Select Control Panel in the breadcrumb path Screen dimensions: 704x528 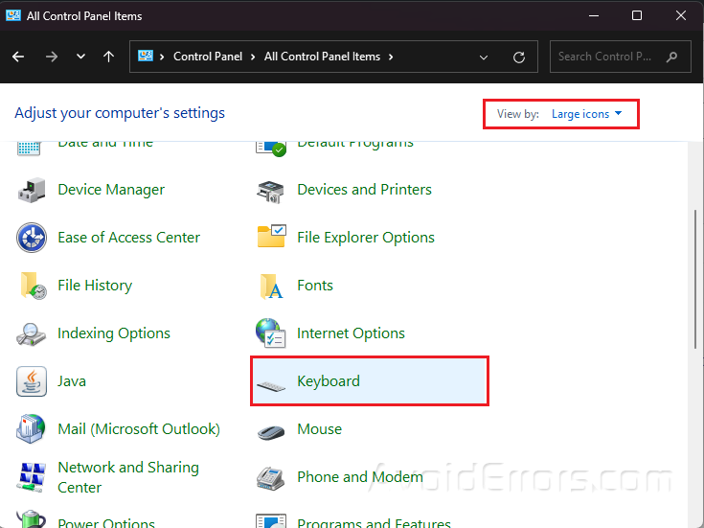click(207, 57)
